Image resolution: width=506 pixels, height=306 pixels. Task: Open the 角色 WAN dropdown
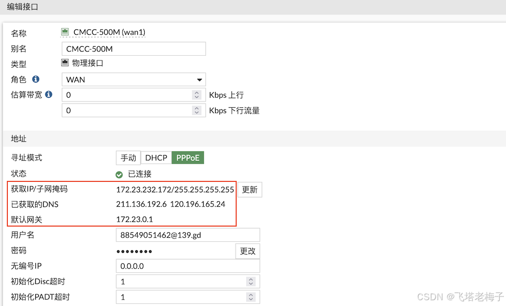(134, 79)
